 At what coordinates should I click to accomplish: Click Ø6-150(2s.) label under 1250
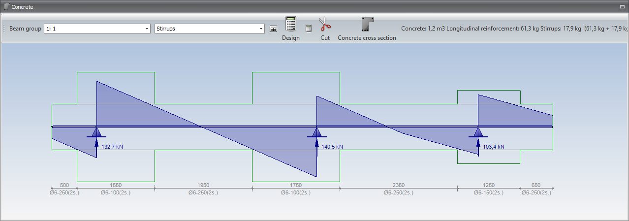pyautogui.click(x=489, y=192)
